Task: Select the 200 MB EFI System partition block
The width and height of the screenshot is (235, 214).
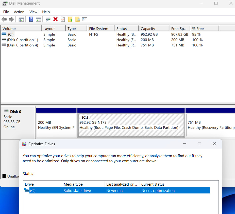Action: point(56,125)
